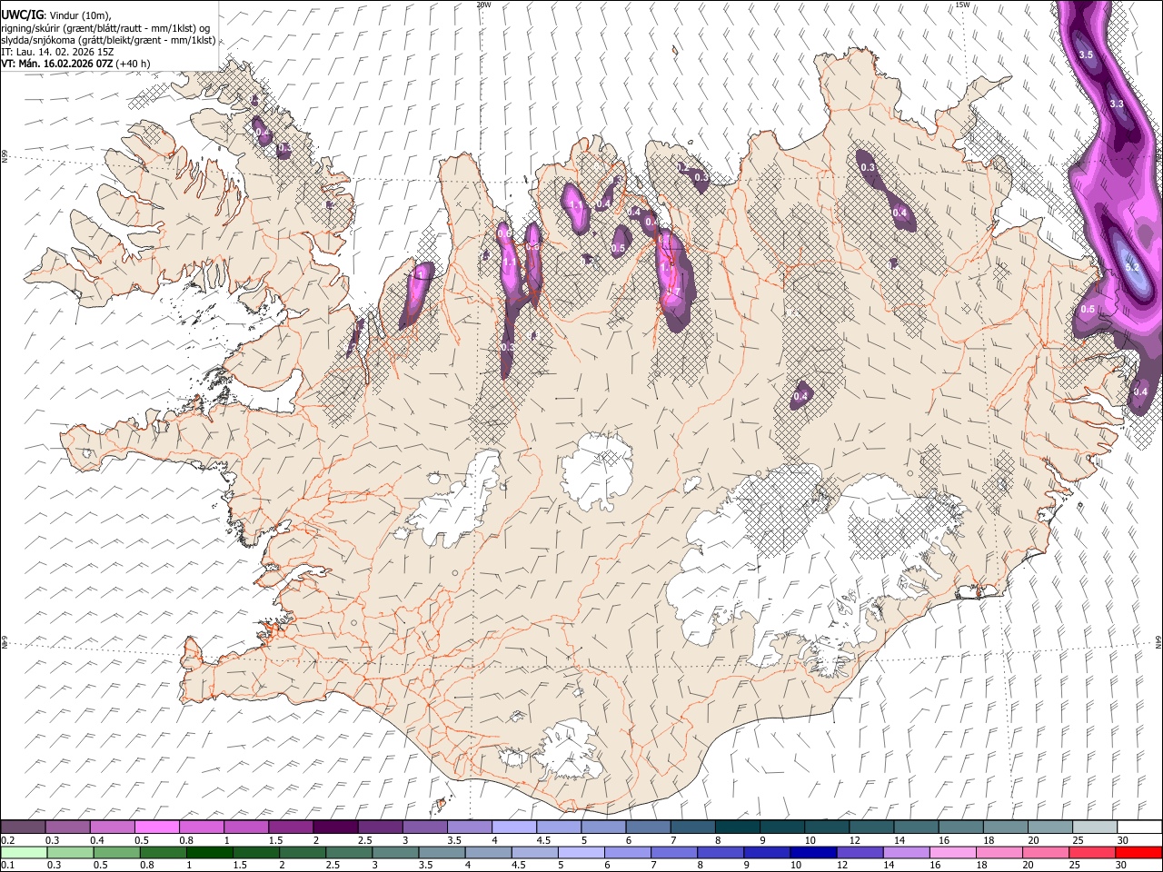The width and height of the screenshot is (1163, 872).
Task: Click the 'slydda/snjókoma' snow description line
Action: point(108,40)
